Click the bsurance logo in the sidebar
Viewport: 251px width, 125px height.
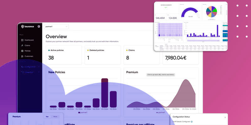(x=28, y=27)
